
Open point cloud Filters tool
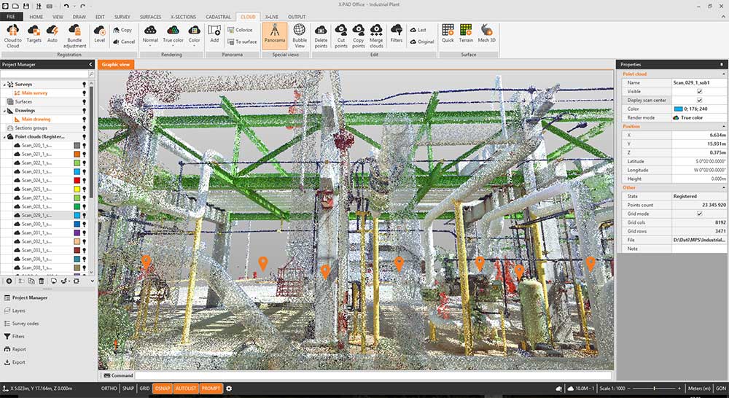[x=397, y=34]
